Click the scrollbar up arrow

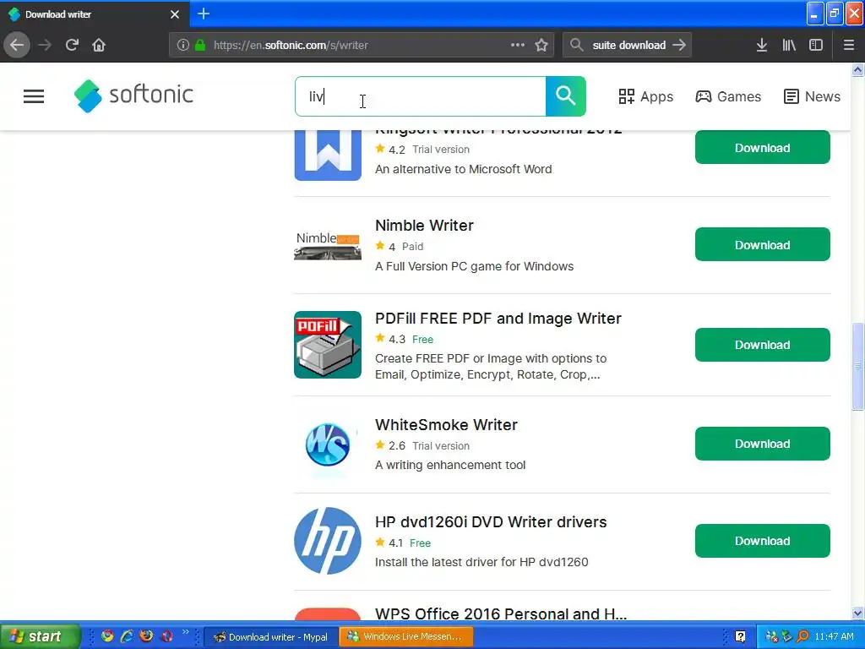(857, 69)
